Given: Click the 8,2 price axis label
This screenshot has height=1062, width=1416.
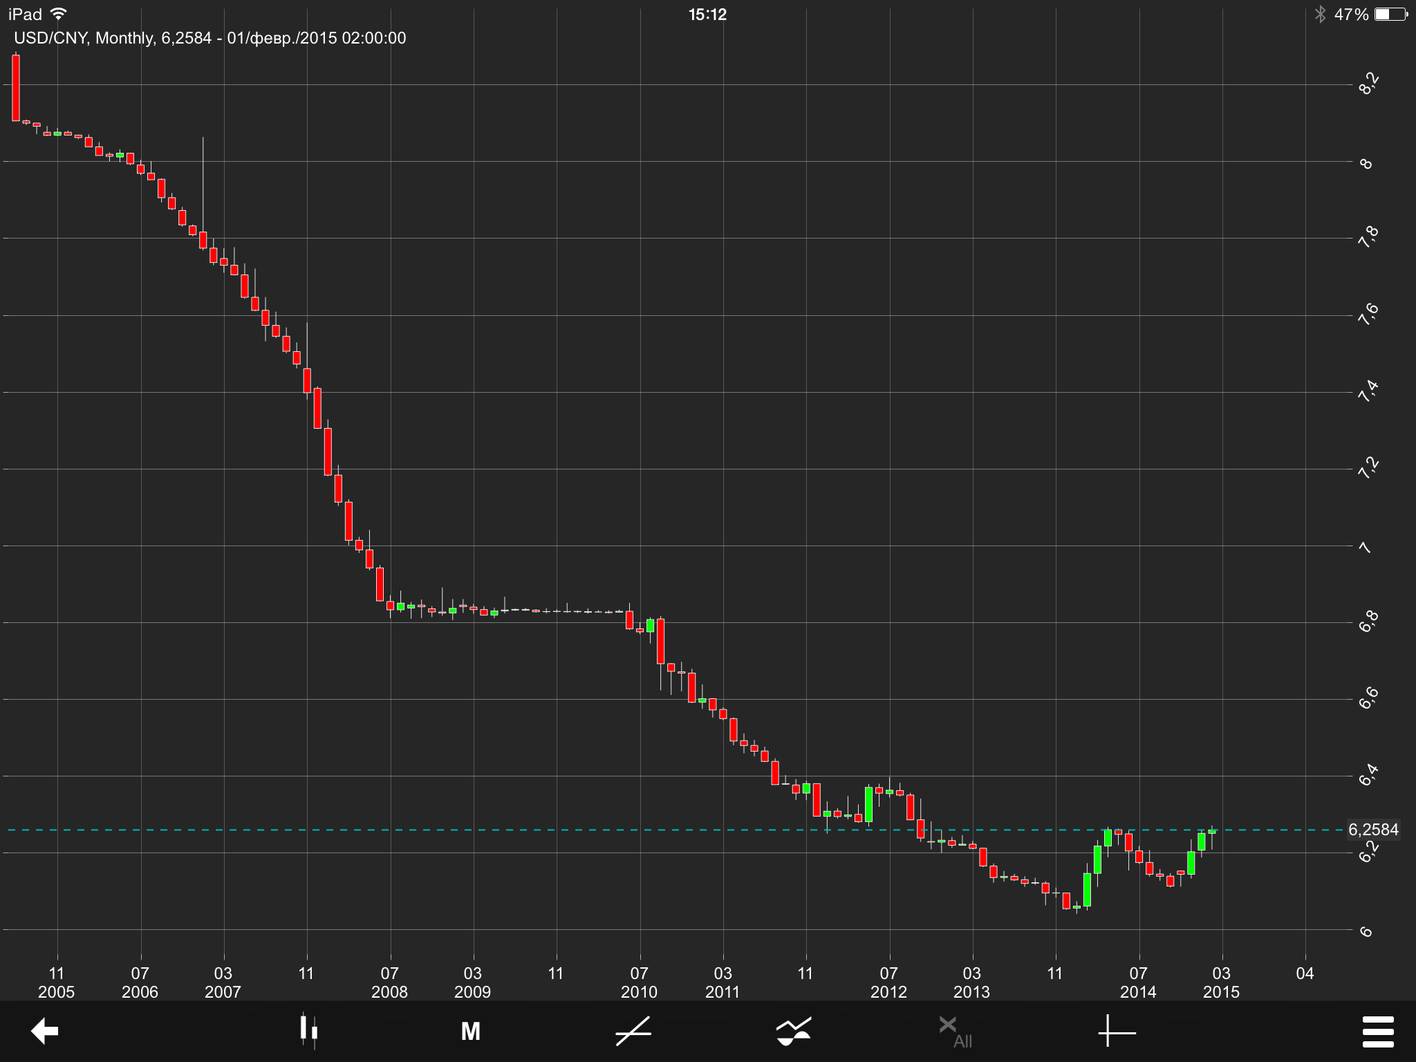Looking at the screenshot, I should 1368,84.
